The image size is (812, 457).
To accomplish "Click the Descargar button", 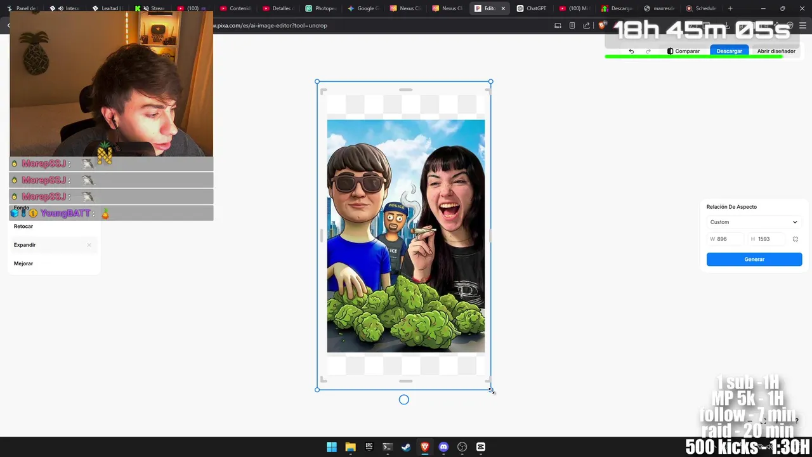I will tap(730, 51).
